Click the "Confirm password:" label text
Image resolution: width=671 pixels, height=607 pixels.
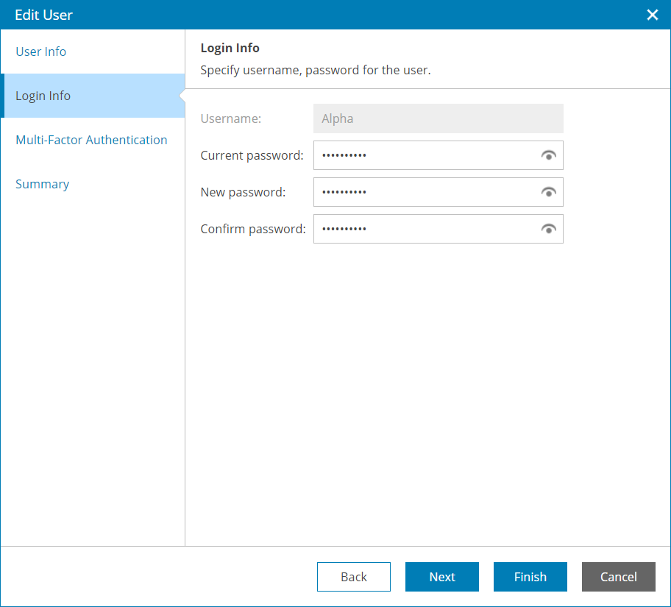253,229
